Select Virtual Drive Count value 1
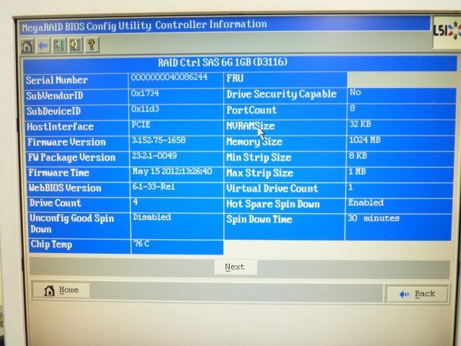 pyautogui.click(x=351, y=187)
